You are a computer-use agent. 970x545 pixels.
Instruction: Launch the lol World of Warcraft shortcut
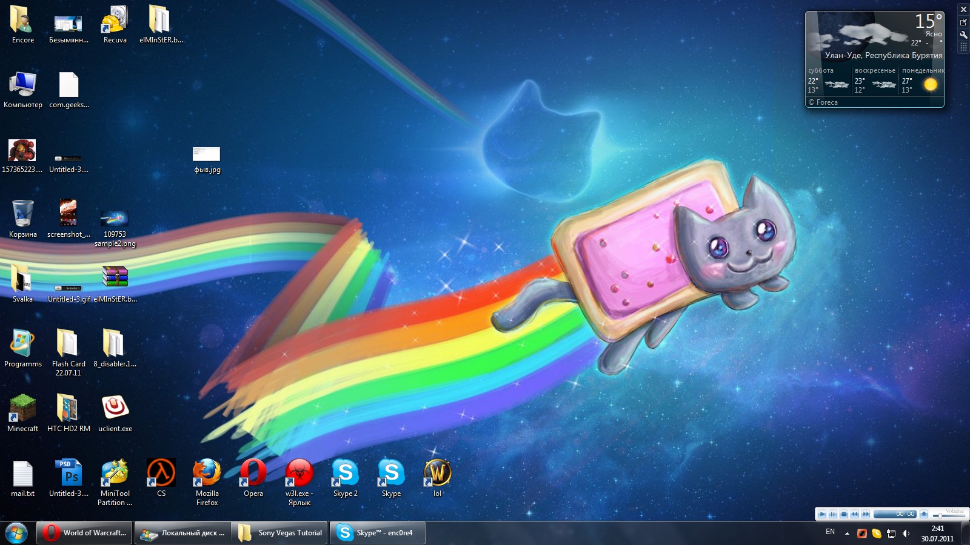point(437,478)
